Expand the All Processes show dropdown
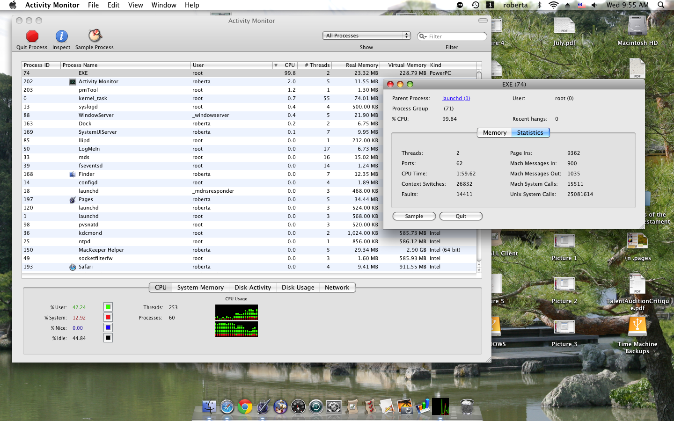674x421 pixels. tap(366, 36)
